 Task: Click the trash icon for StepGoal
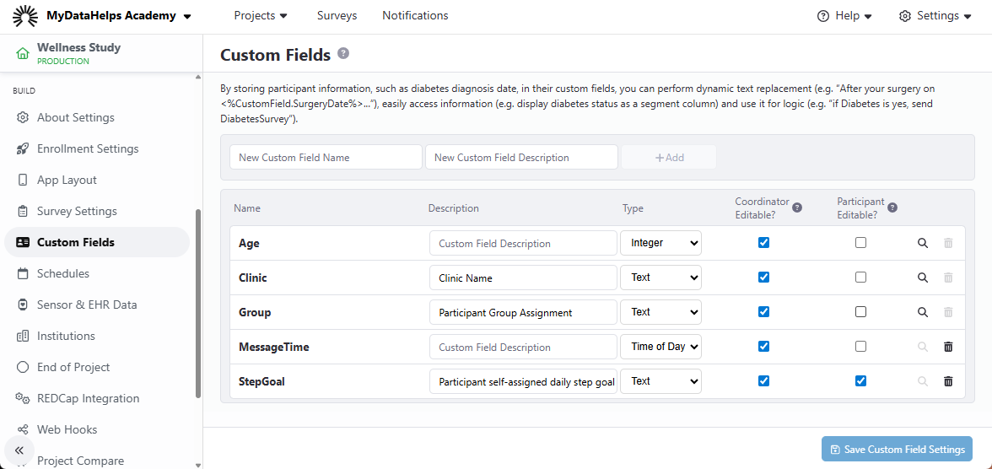coord(948,381)
